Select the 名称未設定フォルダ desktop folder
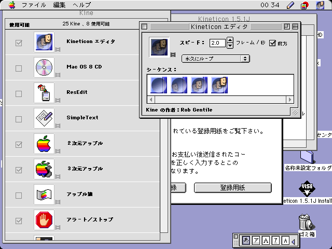This screenshot has width=332, height=249. (307, 157)
